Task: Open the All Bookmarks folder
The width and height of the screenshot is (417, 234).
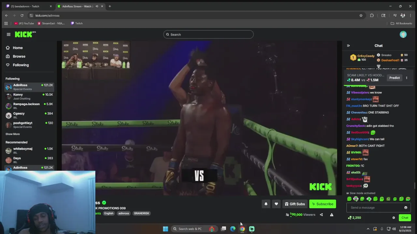Action: coord(401,23)
